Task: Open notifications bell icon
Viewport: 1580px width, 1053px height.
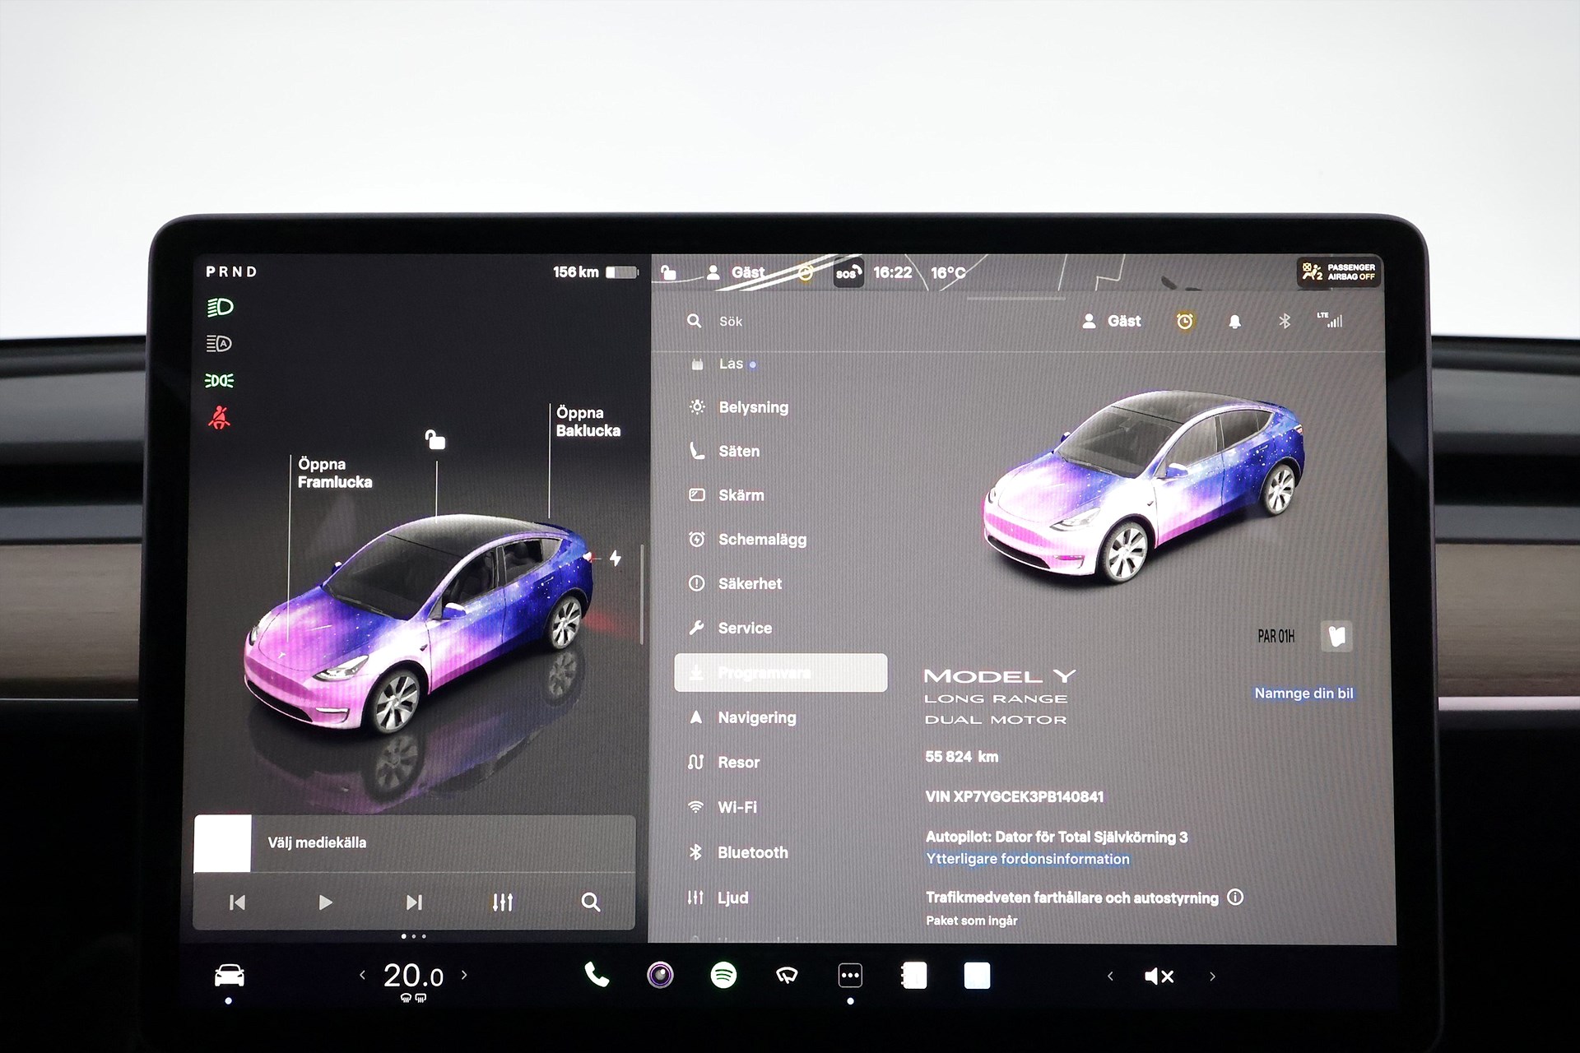Action: click(x=1234, y=322)
